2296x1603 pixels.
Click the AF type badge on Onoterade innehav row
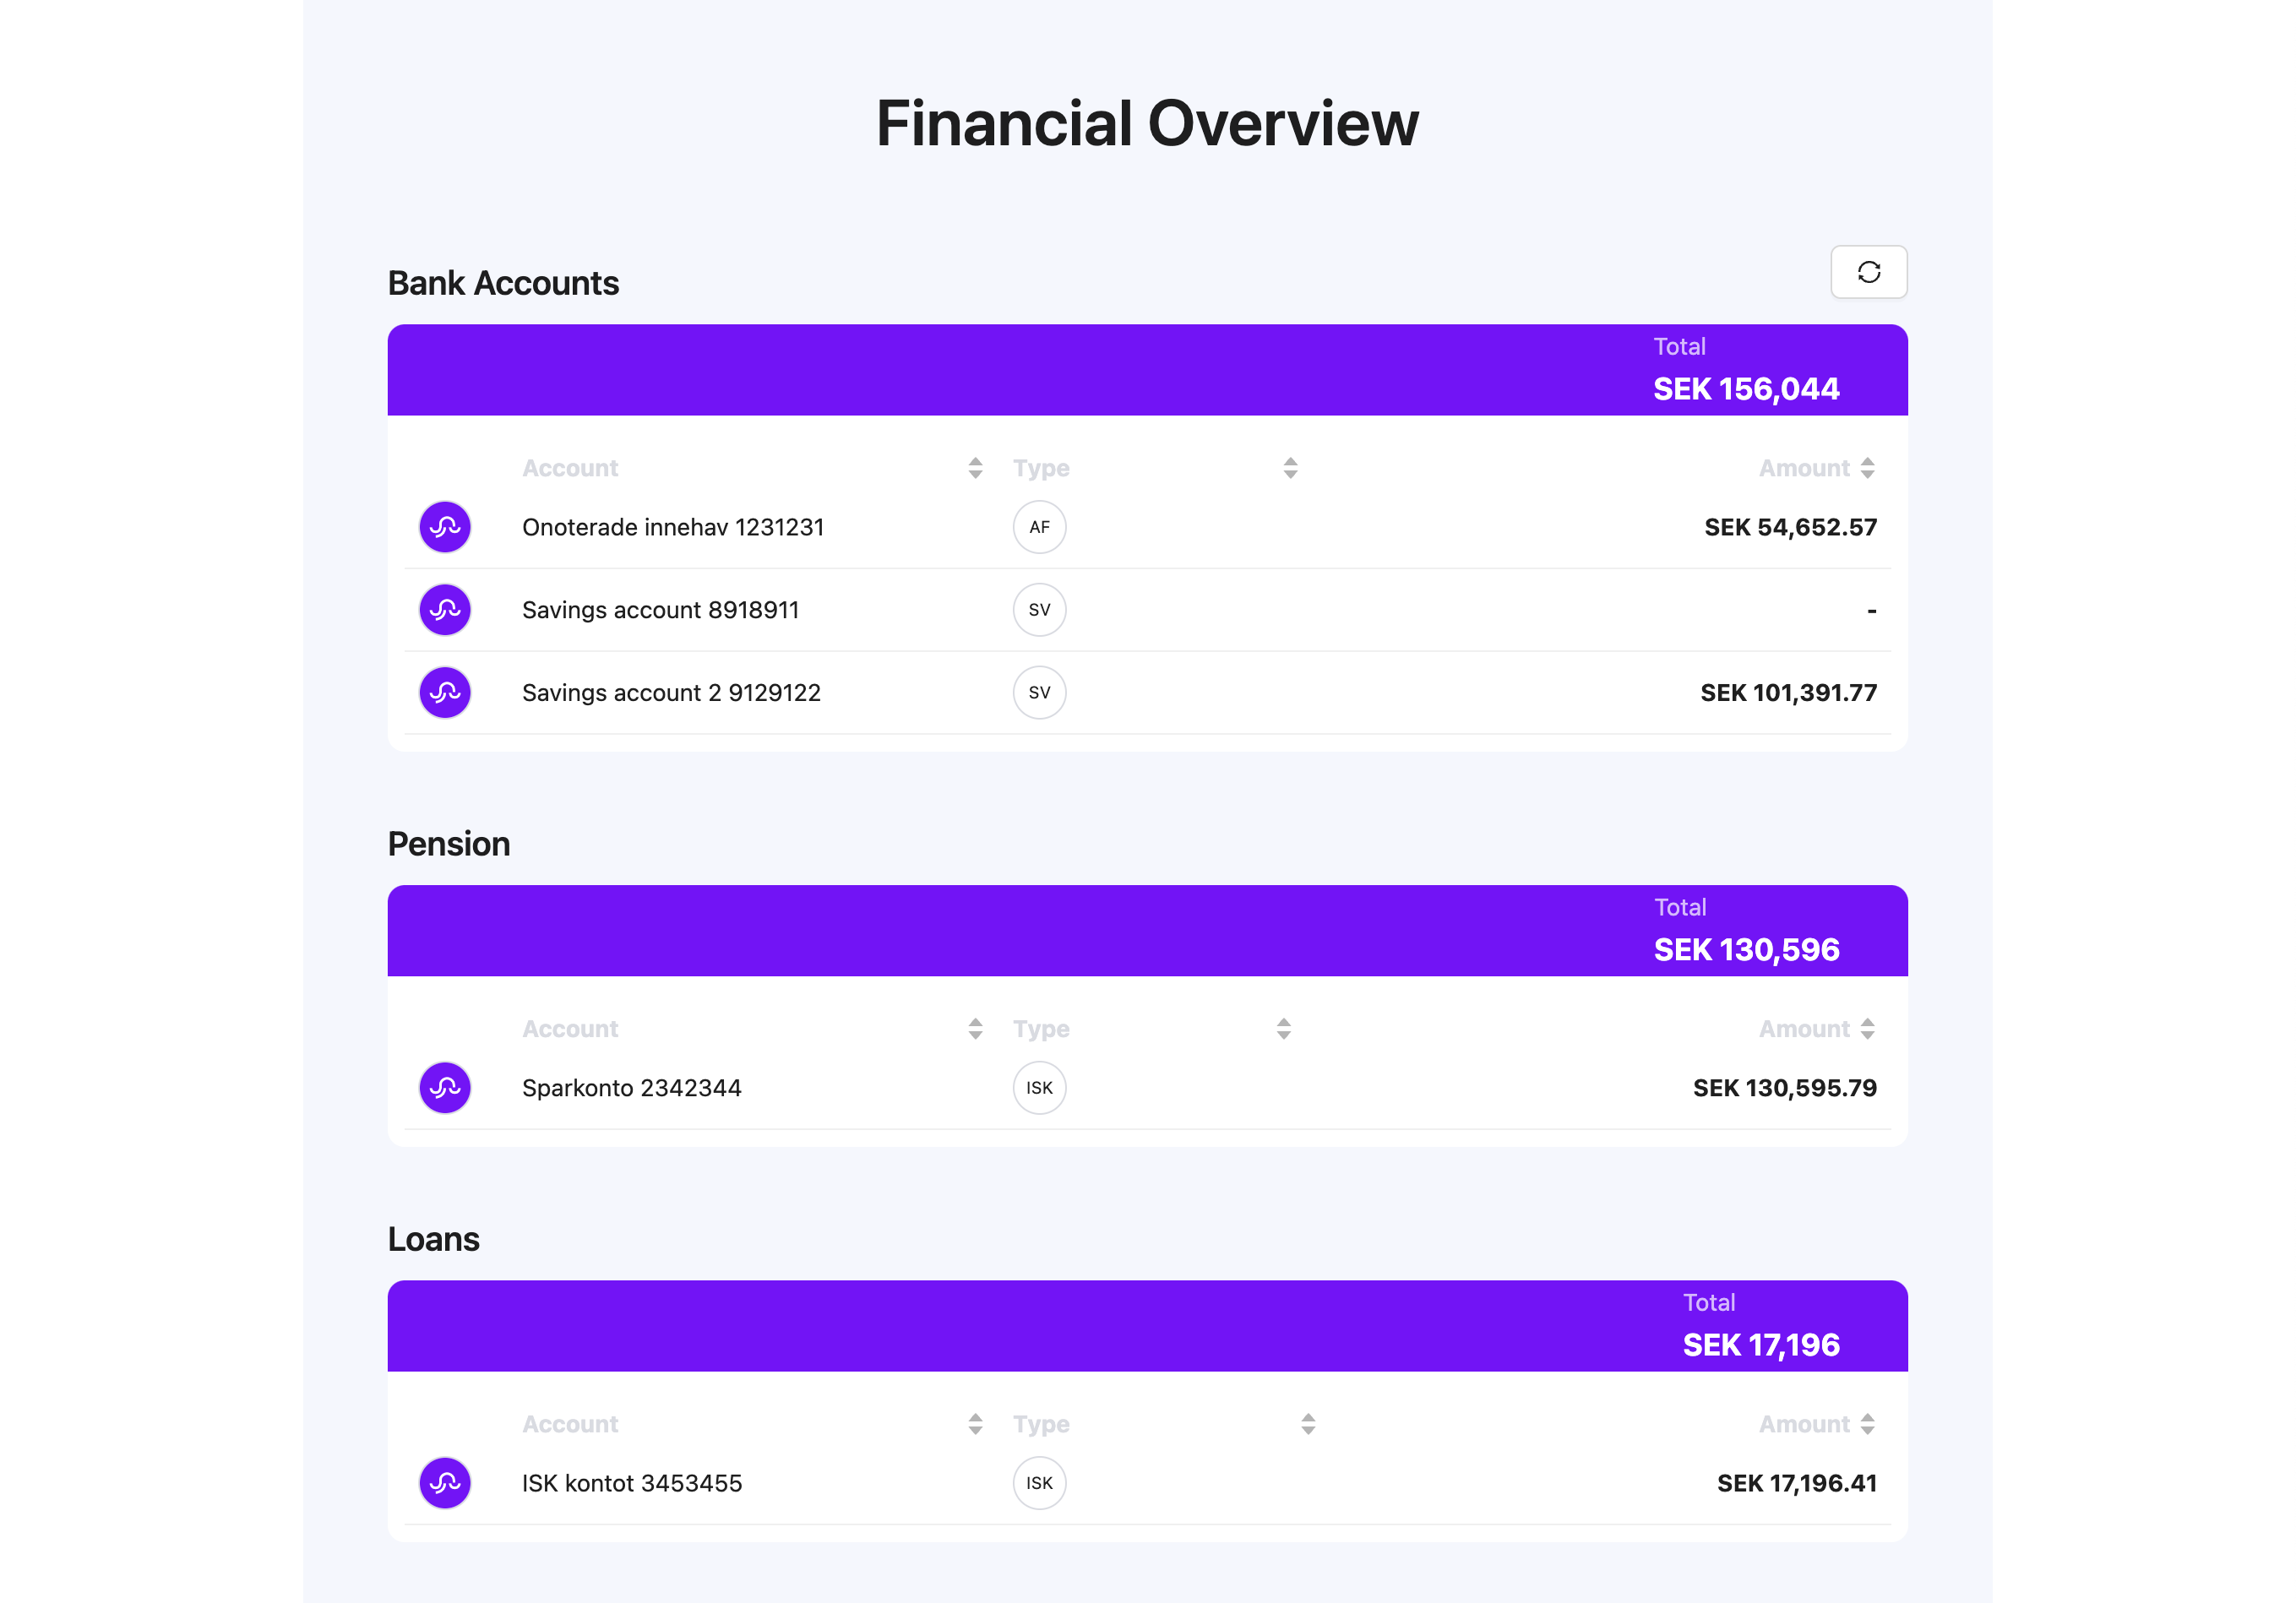click(x=1039, y=527)
